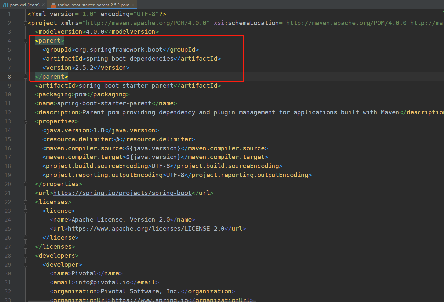Click line number 12 in the gutter

[8, 112]
